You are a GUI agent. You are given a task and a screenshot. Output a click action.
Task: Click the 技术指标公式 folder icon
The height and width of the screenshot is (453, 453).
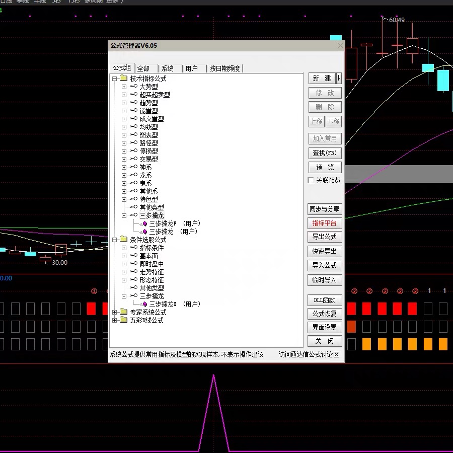coord(123,79)
